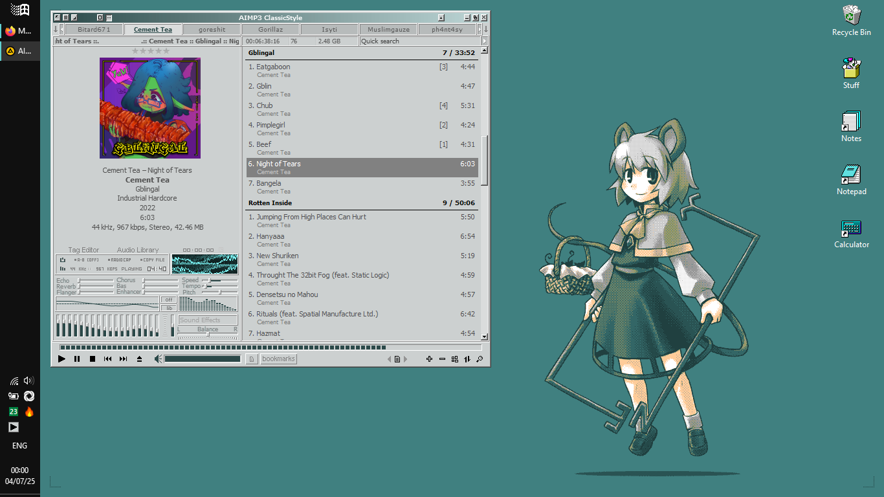Click the file icon beside bookmarks
The image size is (884, 497).
pyautogui.click(x=252, y=359)
